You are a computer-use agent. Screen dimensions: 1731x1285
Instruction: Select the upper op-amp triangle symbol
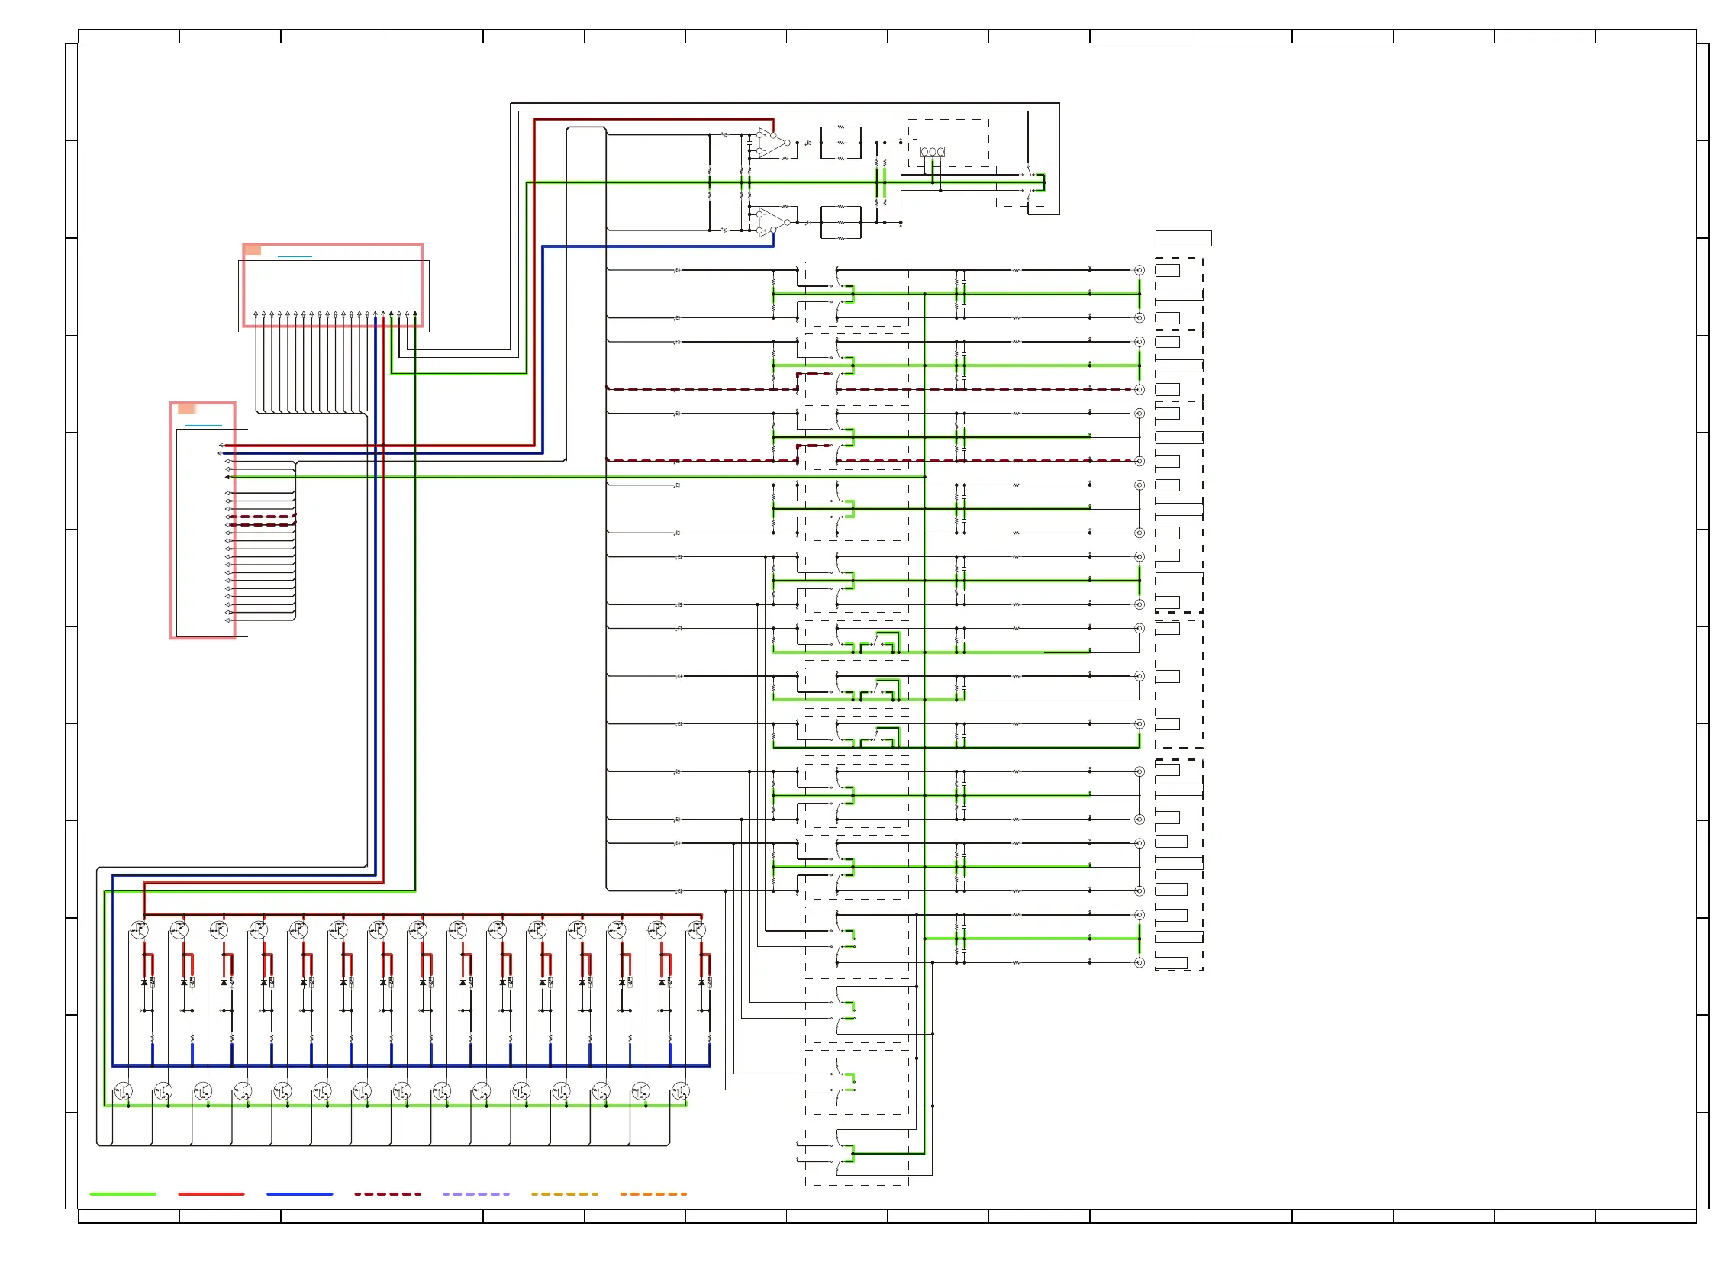click(x=773, y=143)
